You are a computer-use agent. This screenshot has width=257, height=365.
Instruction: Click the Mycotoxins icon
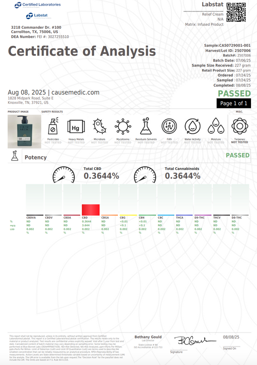pyautogui.click(x=123, y=127)
